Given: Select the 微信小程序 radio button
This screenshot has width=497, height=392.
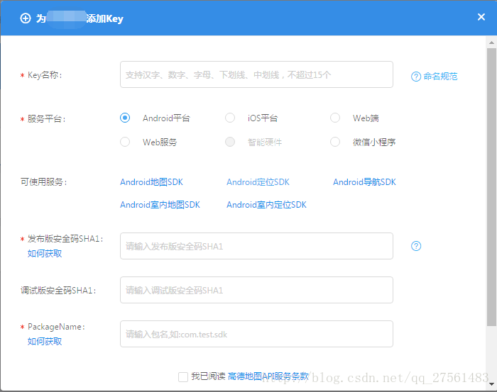Looking at the screenshot, I should (x=335, y=142).
